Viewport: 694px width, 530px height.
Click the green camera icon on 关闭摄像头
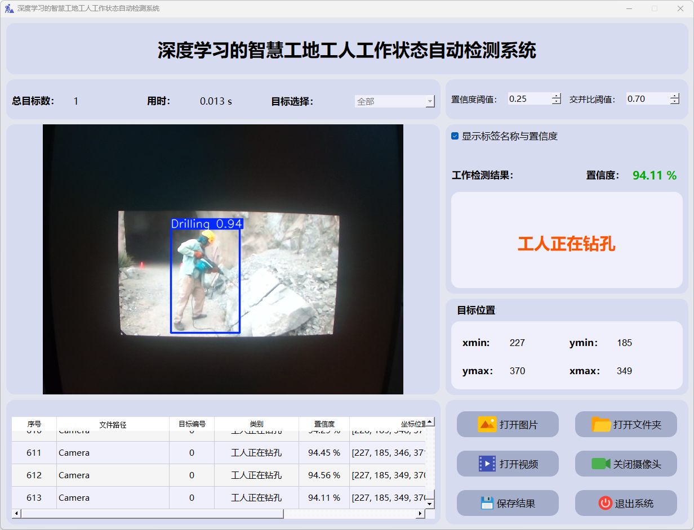600,464
